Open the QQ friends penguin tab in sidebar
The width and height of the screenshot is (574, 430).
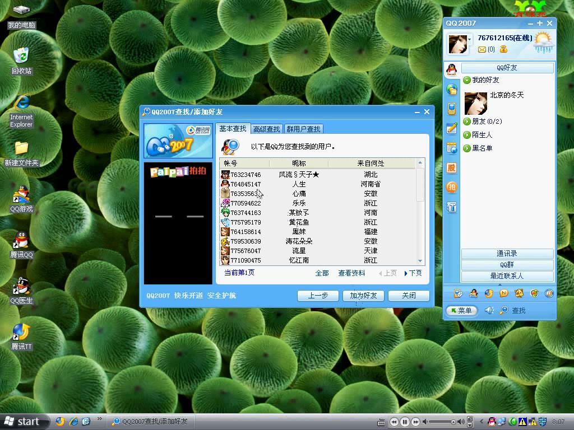pos(452,69)
